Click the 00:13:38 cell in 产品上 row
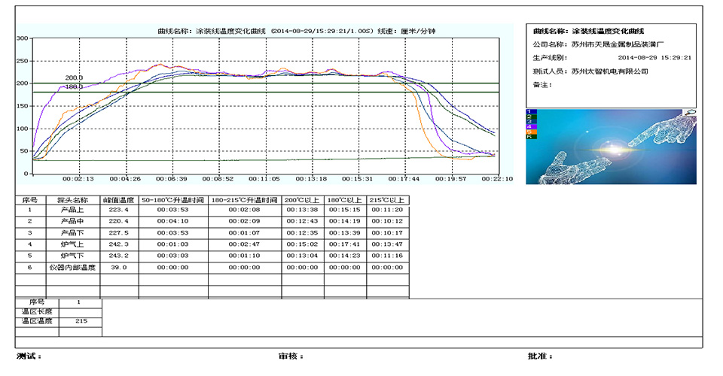The height and width of the screenshot is (376, 723). [x=302, y=210]
